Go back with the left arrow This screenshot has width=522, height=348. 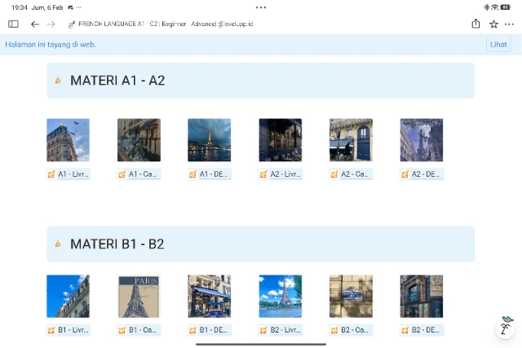point(35,24)
